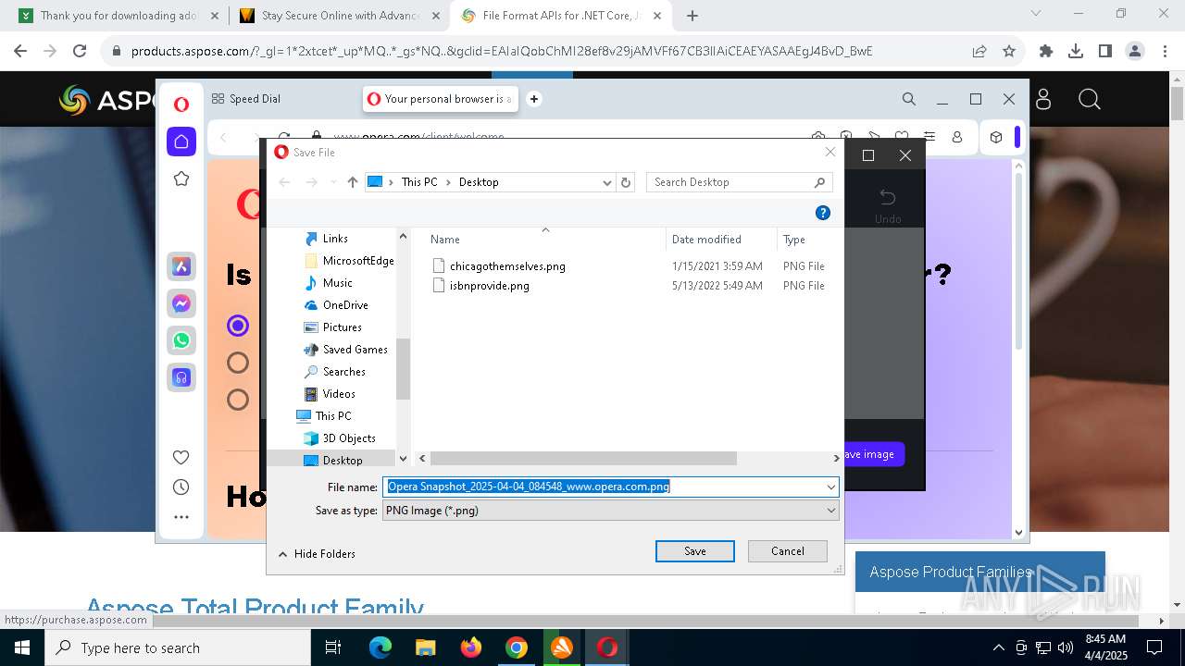Share this page from Chrome address bar
The image size is (1185, 666).
(979, 51)
